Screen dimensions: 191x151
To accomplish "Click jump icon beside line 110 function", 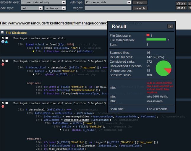I will tap(44, 51).
